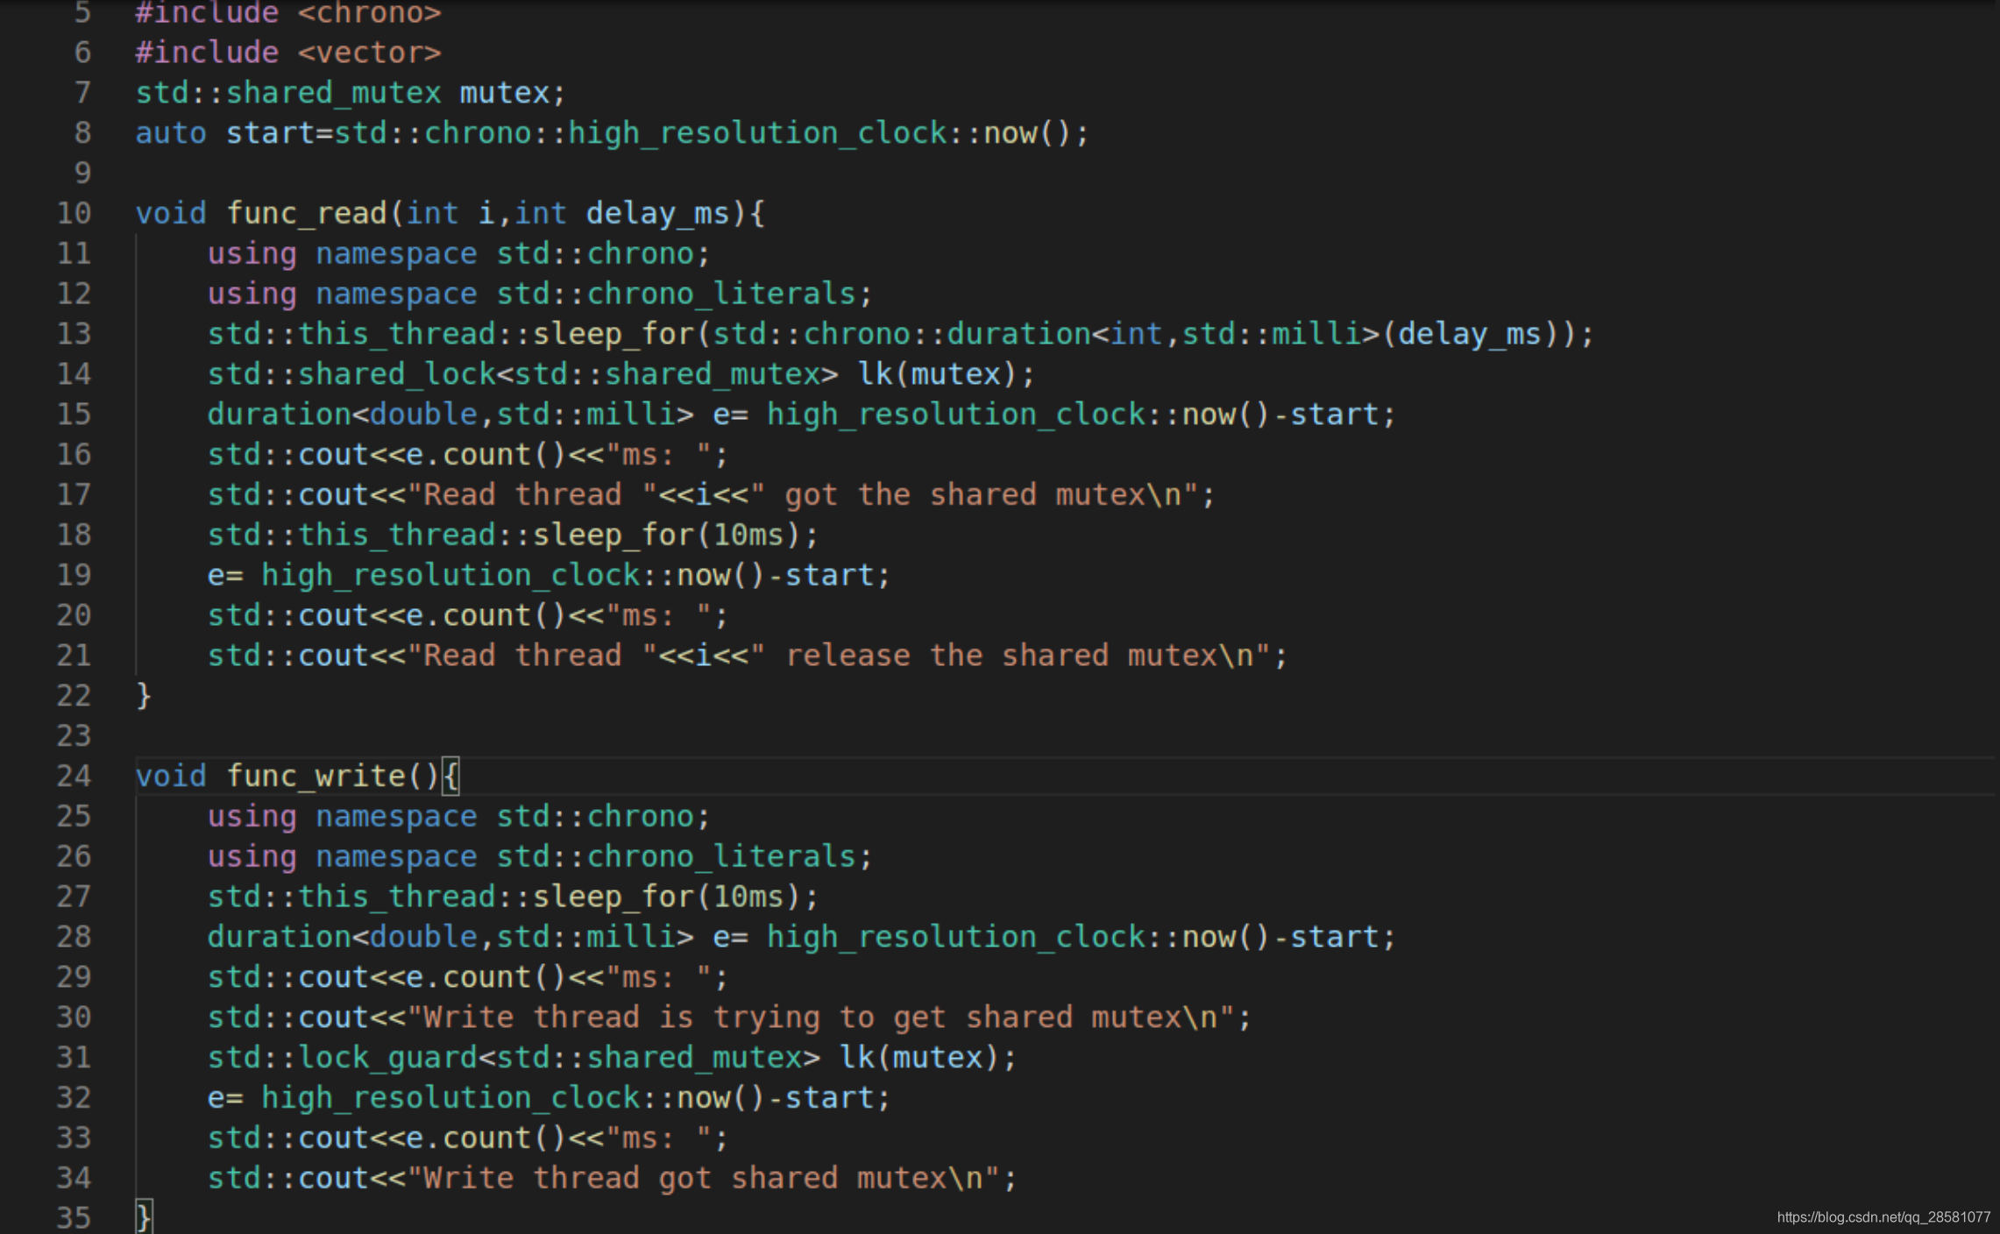The height and width of the screenshot is (1234, 2000).
Task: Click 'sleep_for(10ms)' on line 18
Action: 666,535
